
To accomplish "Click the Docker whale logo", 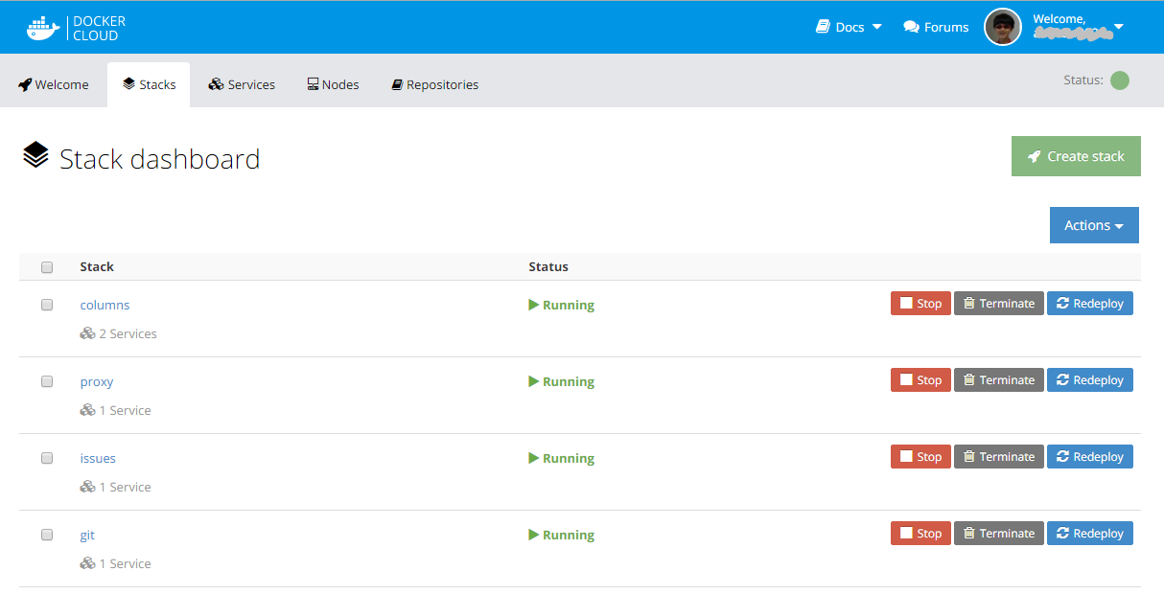I will (43, 28).
